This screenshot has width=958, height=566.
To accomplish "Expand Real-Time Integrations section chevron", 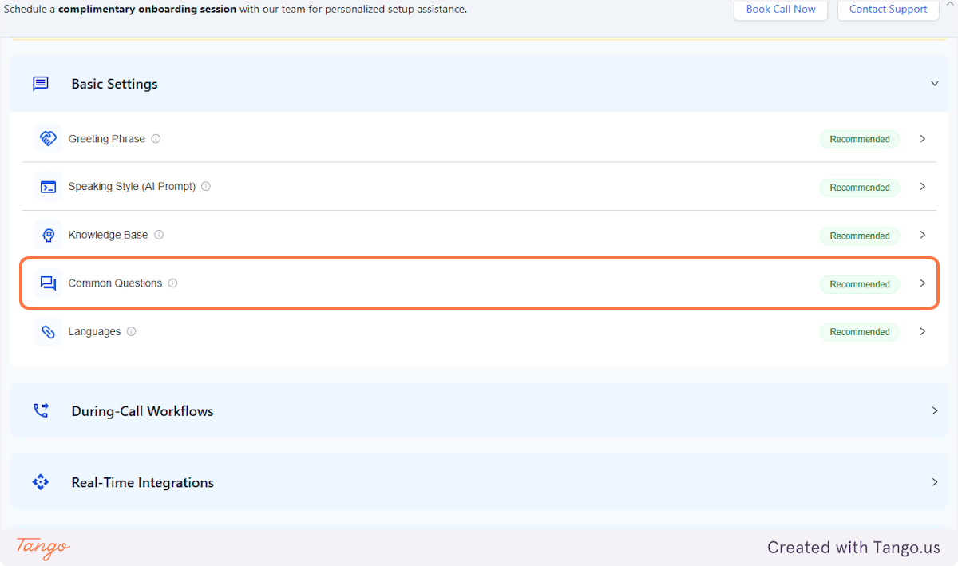I will 935,482.
